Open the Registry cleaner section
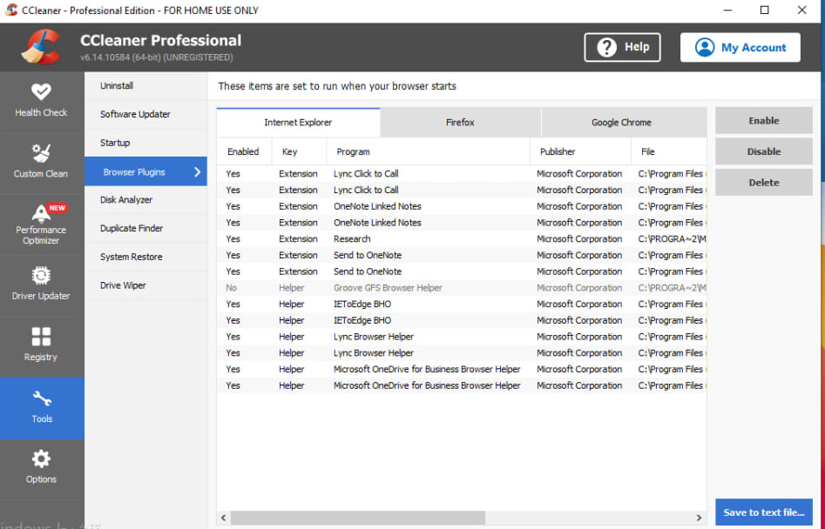Image resolution: width=825 pixels, height=529 pixels. point(42,346)
